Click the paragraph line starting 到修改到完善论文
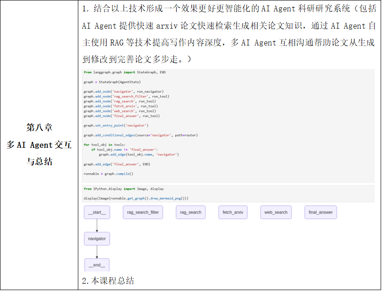Viewport: 382px width, 291px height. pos(137,59)
